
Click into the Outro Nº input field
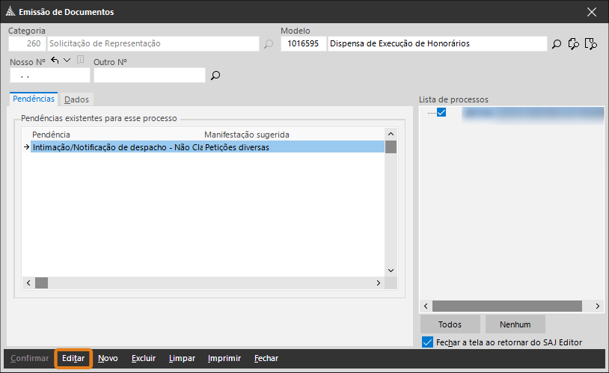pyautogui.click(x=149, y=75)
